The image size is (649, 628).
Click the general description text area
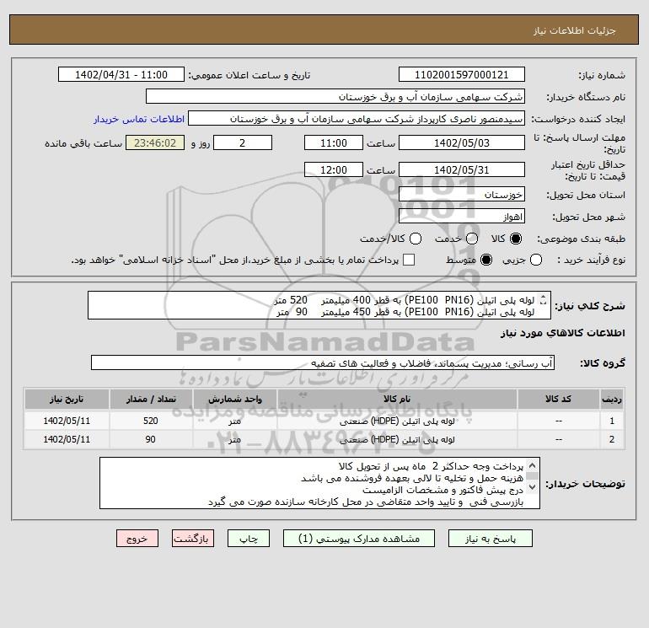point(319,305)
